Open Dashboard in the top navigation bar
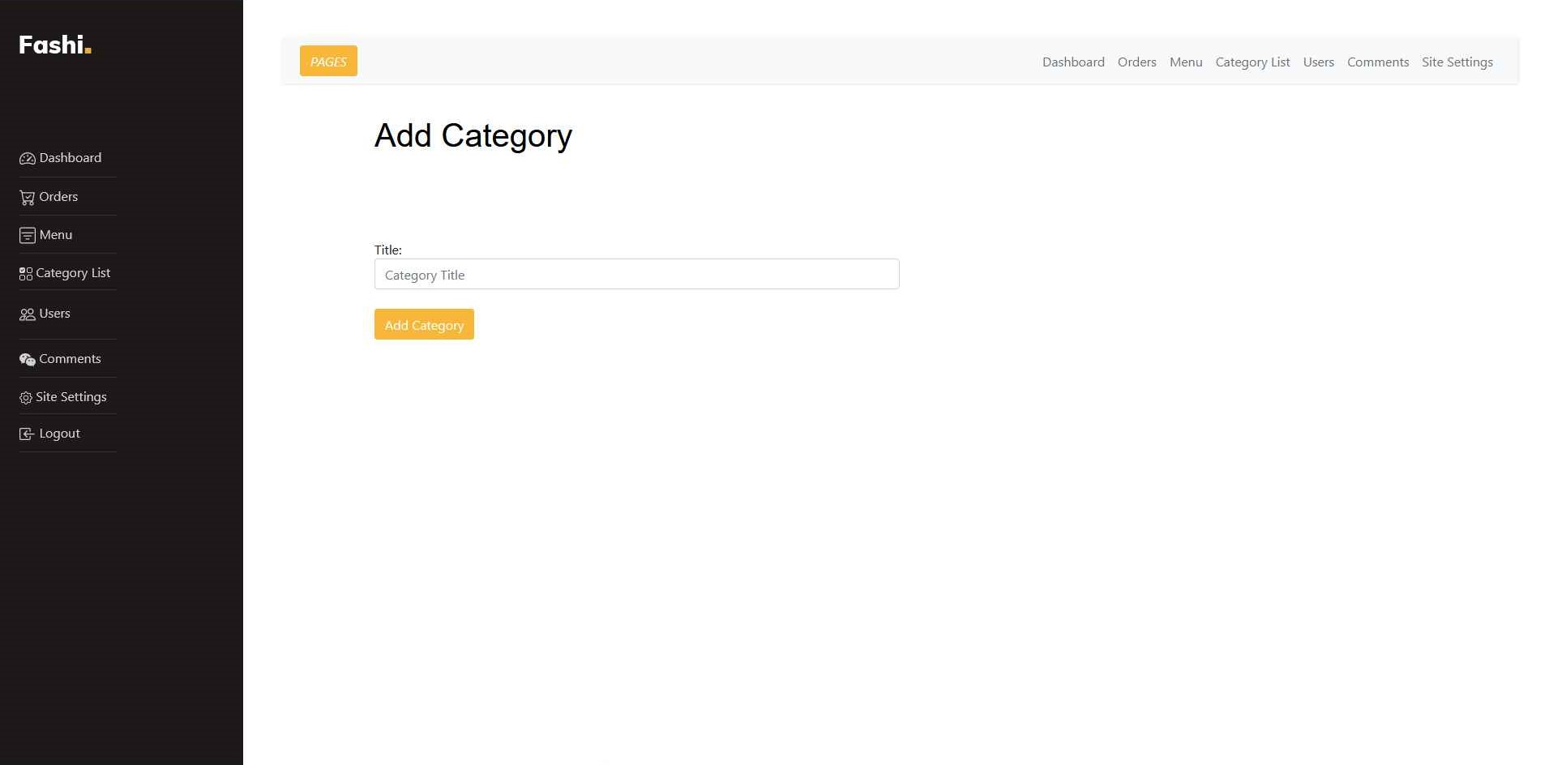The image size is (1549, 765). [1073, 62]
